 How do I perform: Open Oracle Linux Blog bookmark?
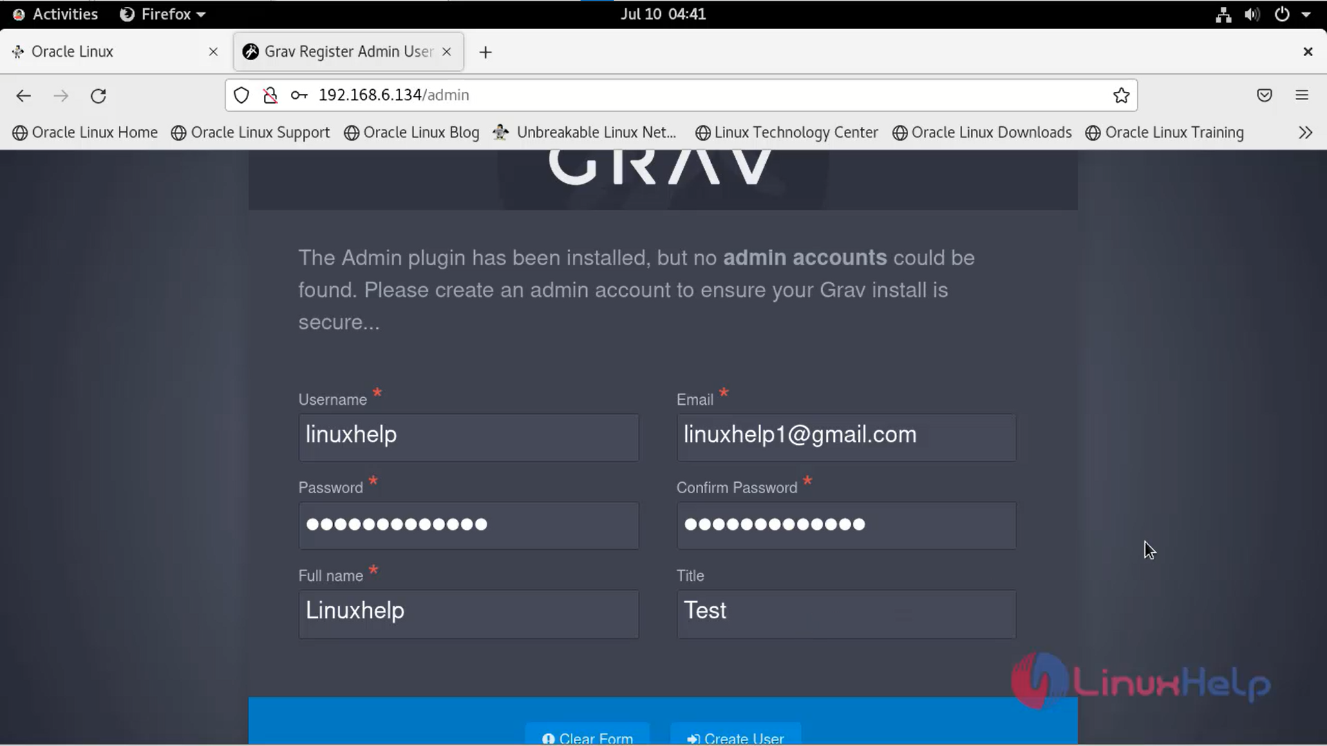point(411,133)
